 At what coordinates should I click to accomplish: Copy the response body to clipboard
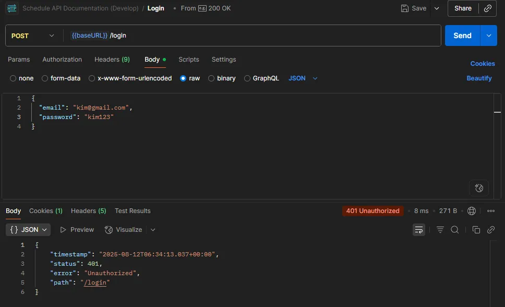tap(476, 230)
